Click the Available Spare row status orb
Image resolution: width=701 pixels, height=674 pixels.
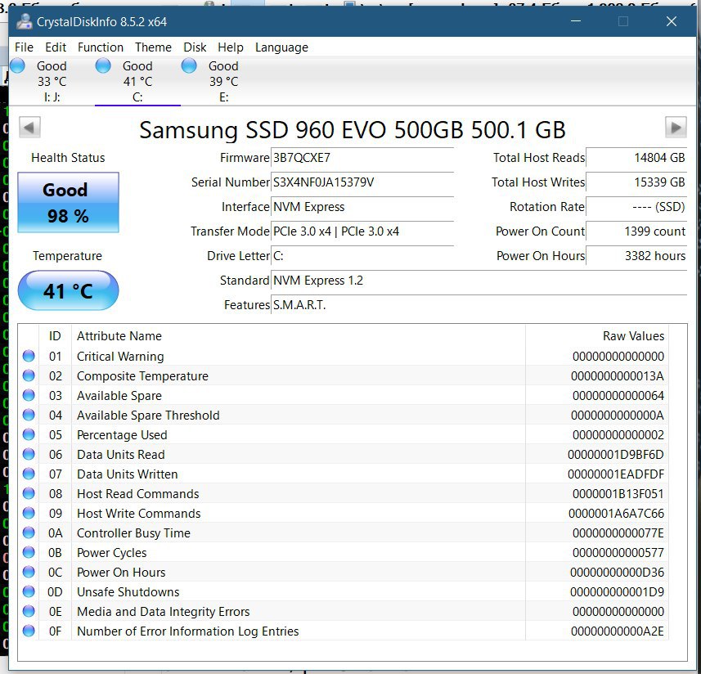29,395
